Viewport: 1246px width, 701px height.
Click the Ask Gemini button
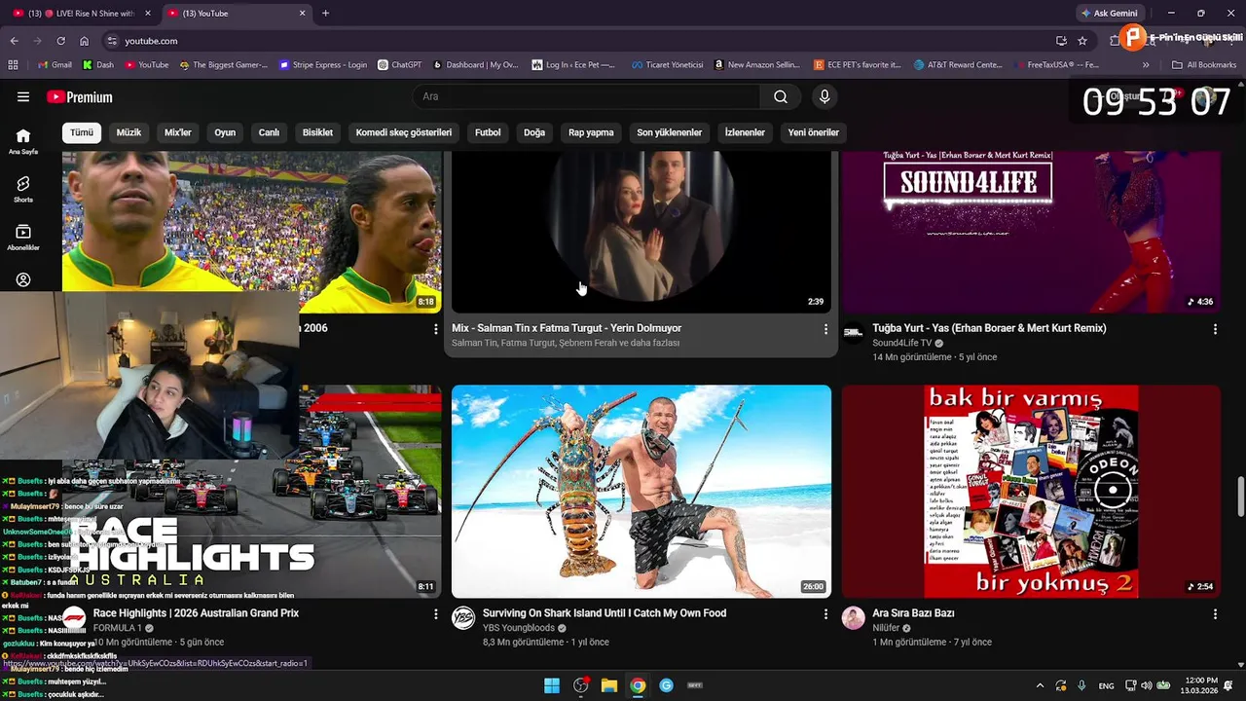pyautogui.click(x=1109, y=13)
